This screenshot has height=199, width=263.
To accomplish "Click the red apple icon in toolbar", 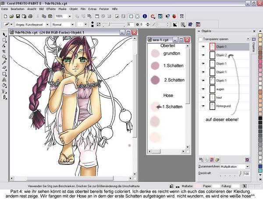I will click(174, 16).
